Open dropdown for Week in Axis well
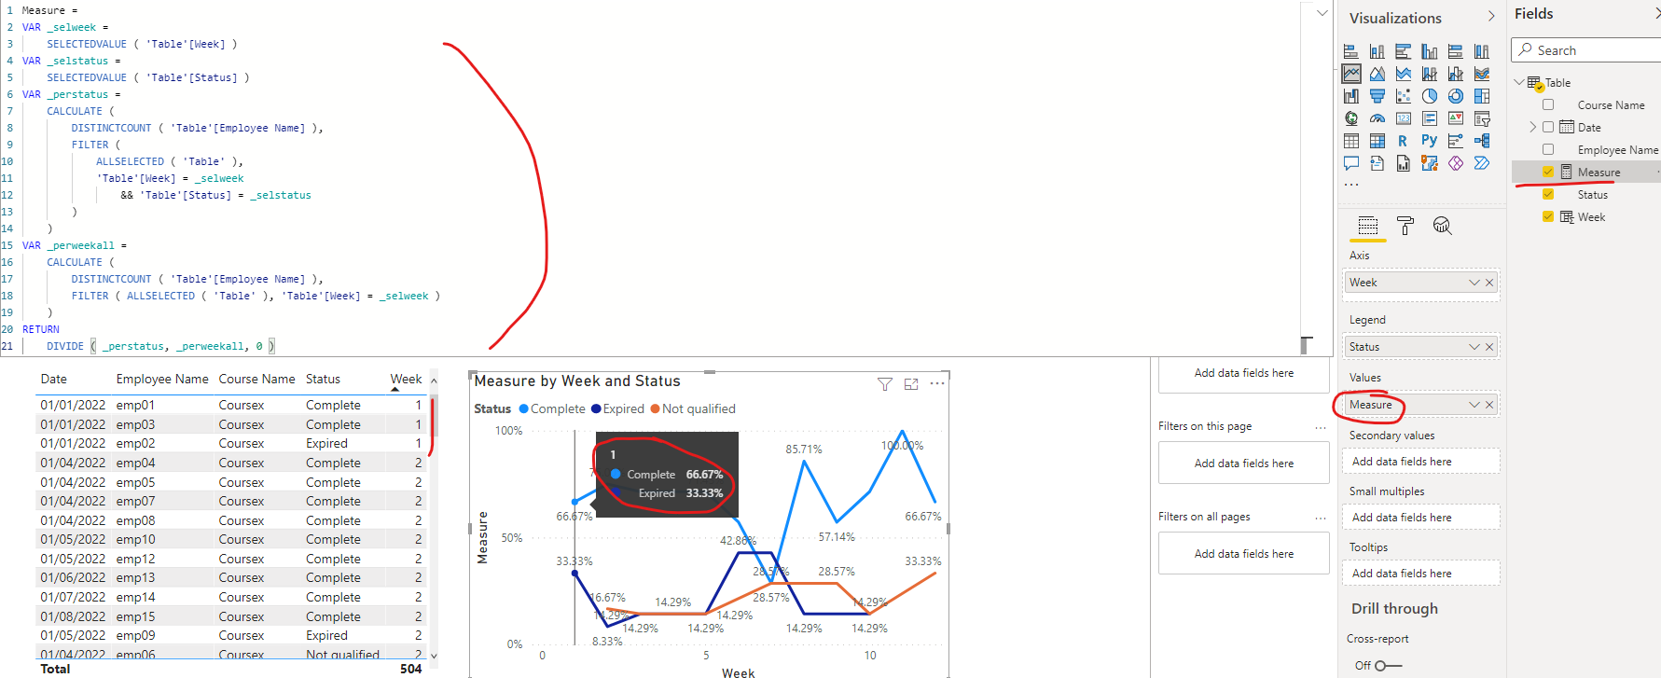 1474,283
